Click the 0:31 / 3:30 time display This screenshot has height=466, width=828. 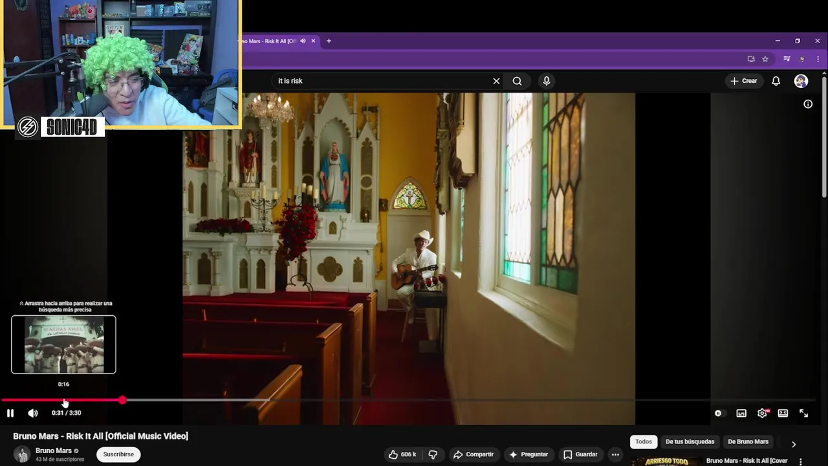pos(67,413)
